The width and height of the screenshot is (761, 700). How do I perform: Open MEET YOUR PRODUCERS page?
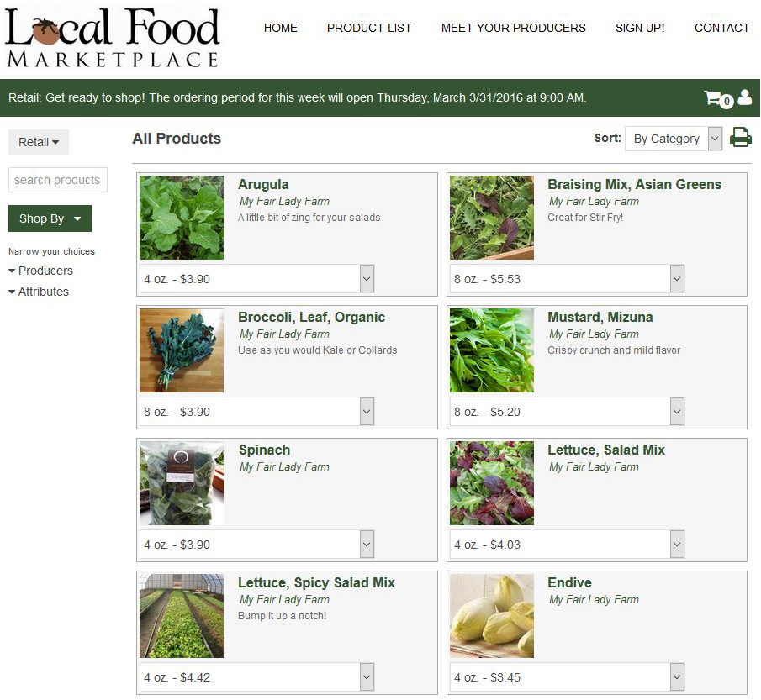click(x=514, y=28)
